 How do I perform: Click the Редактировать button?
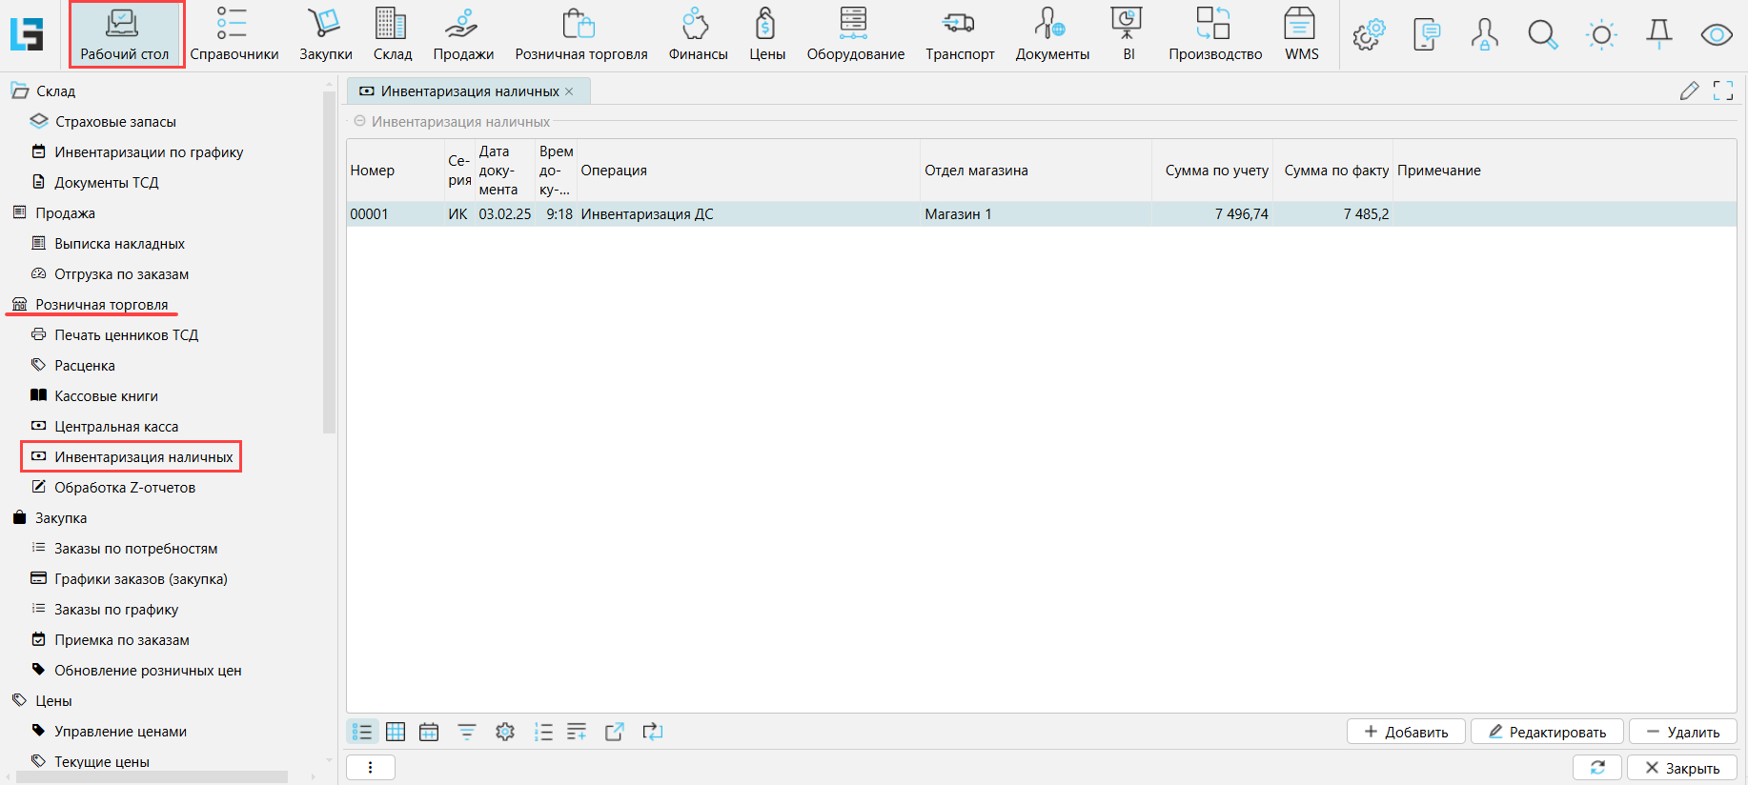(1547, 732)
